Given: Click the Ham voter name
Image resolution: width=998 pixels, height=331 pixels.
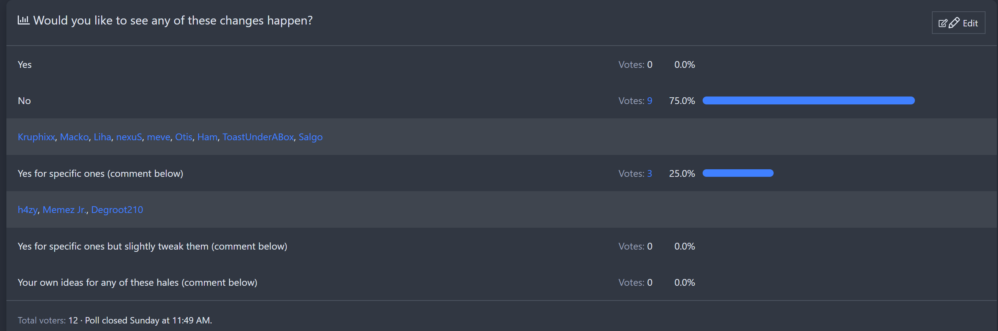Looking at the screenshot, I should click(x=207, y=137).
